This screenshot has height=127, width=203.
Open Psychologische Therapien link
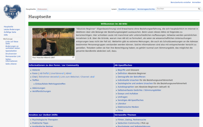point(45,120)
